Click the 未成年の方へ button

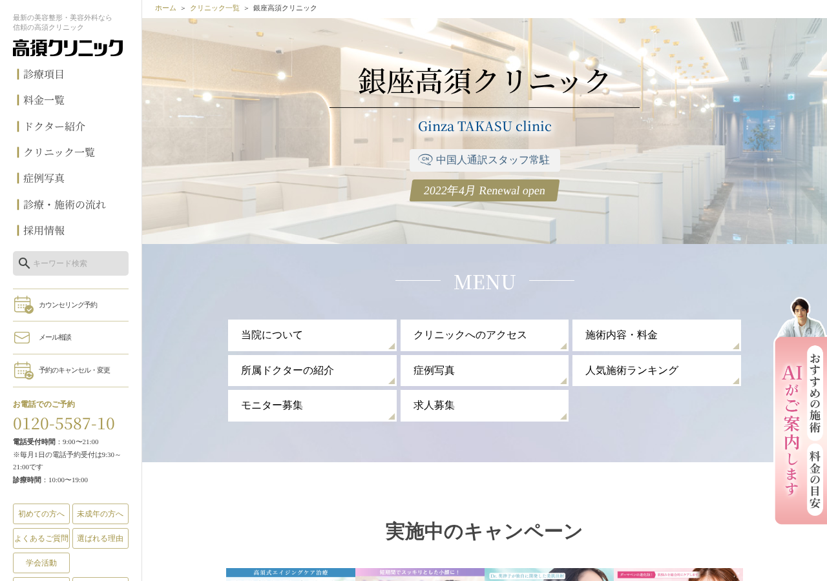(x=100, y=514)
